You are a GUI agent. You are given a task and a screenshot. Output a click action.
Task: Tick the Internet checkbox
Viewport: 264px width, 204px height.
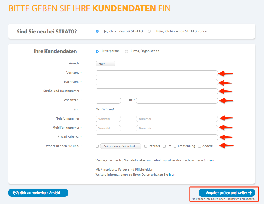coord(146,146)
